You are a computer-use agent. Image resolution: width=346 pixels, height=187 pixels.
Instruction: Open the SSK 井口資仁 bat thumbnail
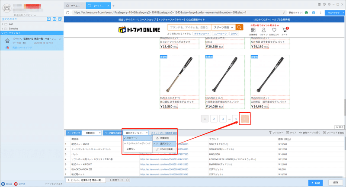[179, 75]
